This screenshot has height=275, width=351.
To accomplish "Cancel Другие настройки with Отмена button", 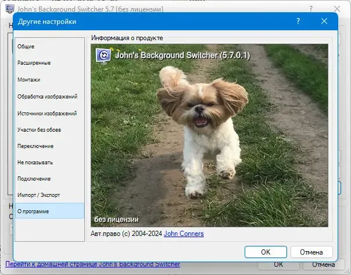I will click(x=311, y=252).
